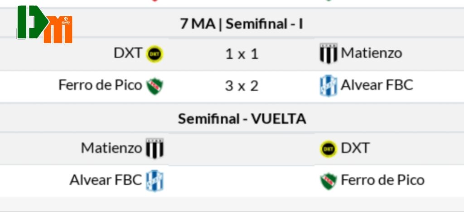The height and width of the screenshot is (212, 464).
Task: Click the DXT team name in the VUELTA section
Action: pos(355,148)
